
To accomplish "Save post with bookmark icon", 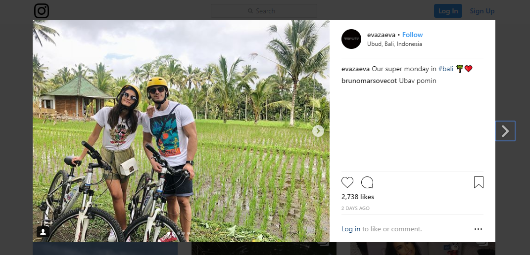I will (479, 182).
